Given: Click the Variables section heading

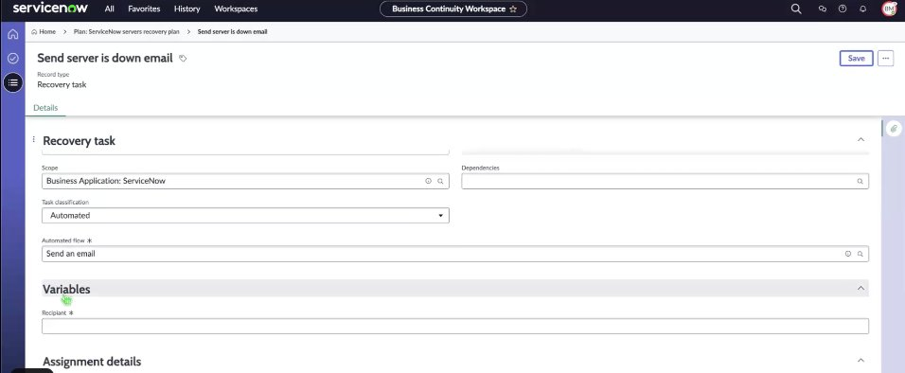Looking at the screenshot, I should [x=66, y=289].
